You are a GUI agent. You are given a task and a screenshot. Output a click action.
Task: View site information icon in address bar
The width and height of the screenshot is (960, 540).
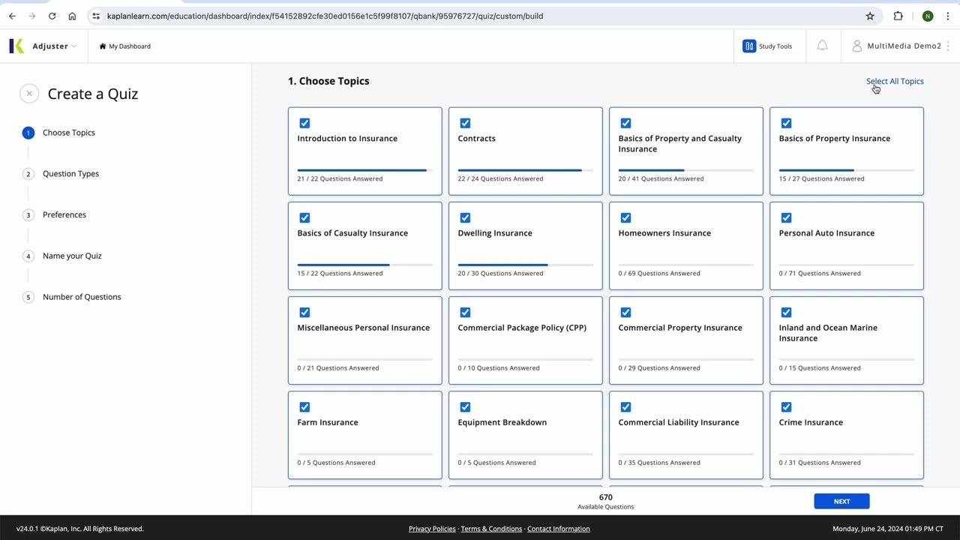point(96,16)
